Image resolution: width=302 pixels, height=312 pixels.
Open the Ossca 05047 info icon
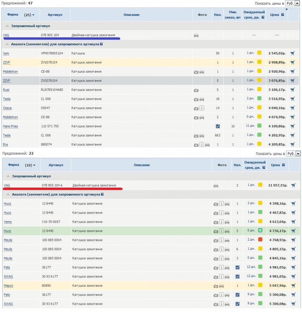click(202, 108)
